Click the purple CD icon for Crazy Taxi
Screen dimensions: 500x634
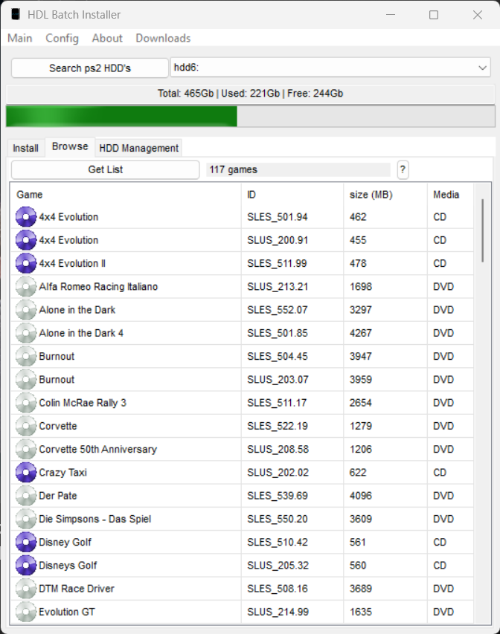click(x=26, y=473)
